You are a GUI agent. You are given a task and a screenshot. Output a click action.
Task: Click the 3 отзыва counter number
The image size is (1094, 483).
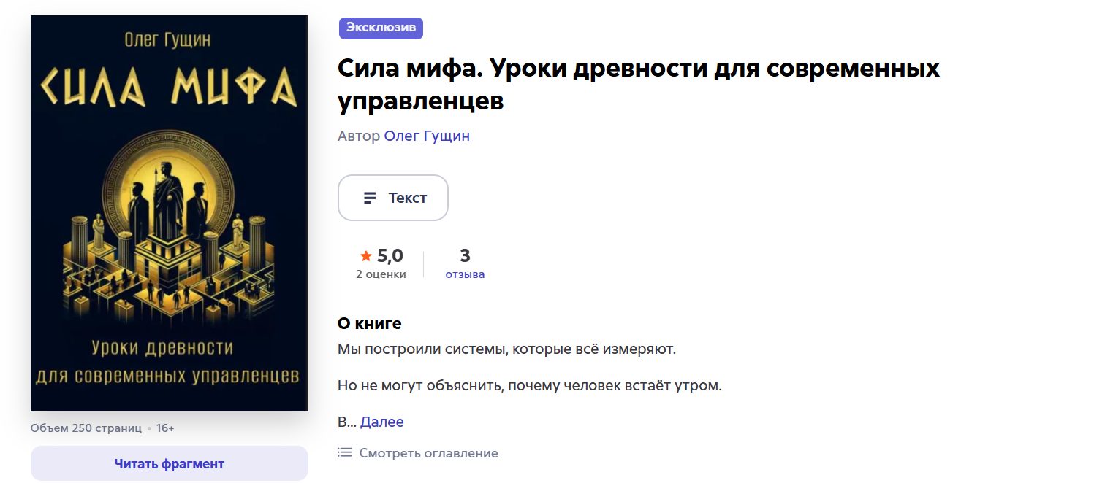coord(465,255)
